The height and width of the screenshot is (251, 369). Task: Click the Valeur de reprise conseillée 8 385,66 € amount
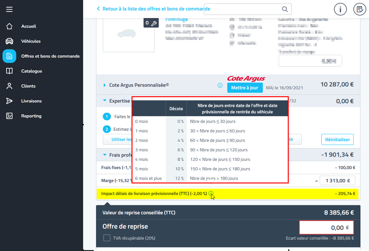point(339,212)
